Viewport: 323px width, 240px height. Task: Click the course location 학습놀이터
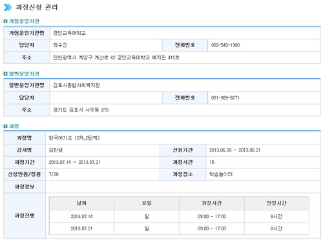point(221,174)
